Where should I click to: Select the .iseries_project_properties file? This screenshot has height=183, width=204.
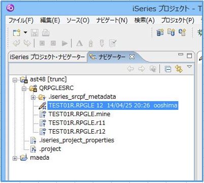tap(77, 140)
